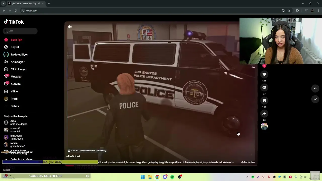Screen dimensions: 322x181
Task: Open File Explorer from taskbar
Action: [x=150, y=177]
